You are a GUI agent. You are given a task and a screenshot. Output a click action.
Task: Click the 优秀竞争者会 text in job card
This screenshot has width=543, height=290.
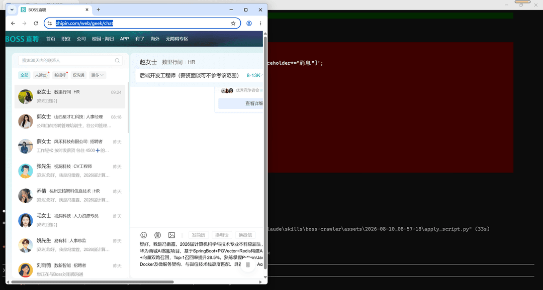tap(247, 90)
